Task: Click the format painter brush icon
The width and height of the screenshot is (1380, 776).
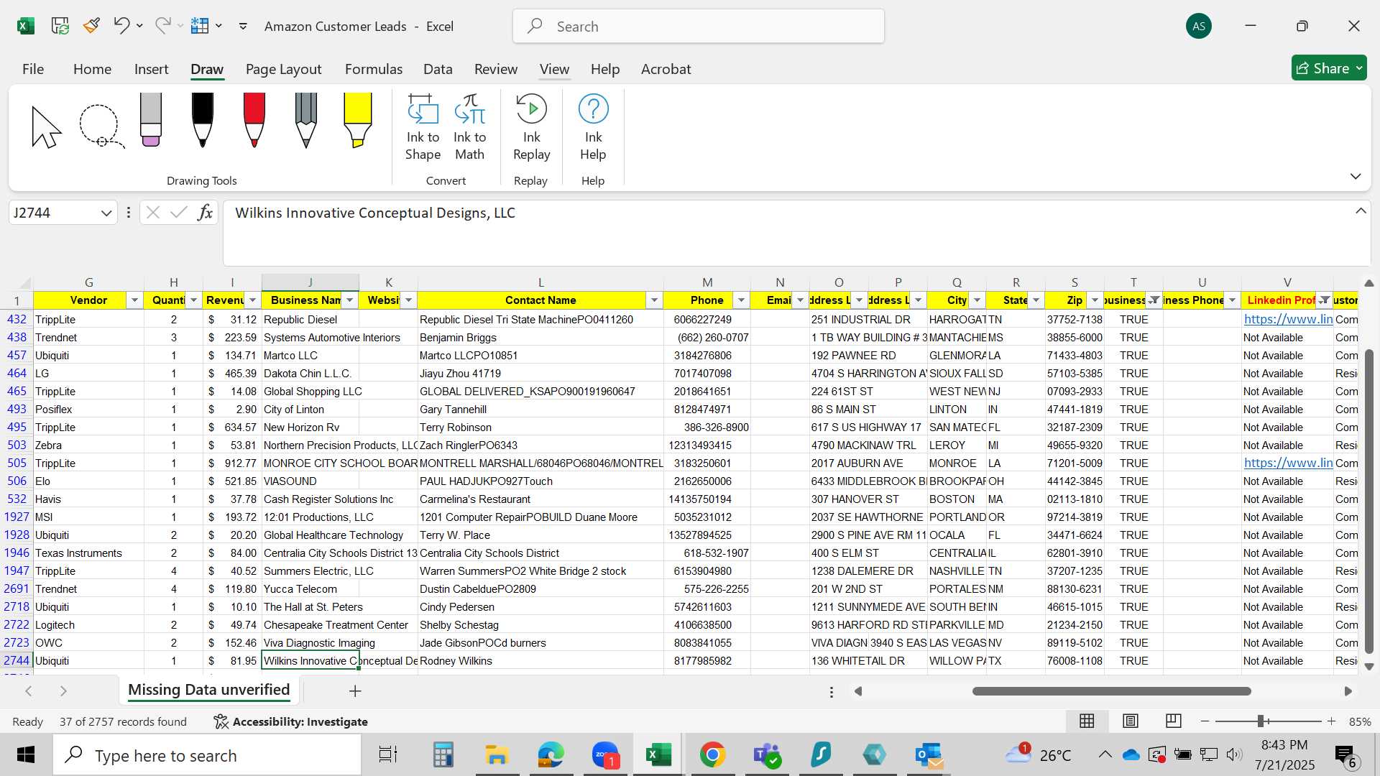Action: point(91,26)
